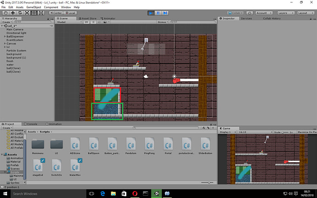Open the Account dropdown button
This screenshot has height=198, width=317.
click(264, 13)
